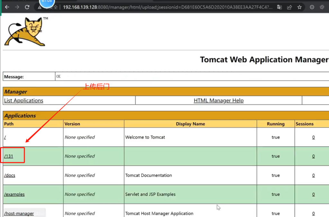Click the Running column header
Screen dimensions: 329x217
(x=276, y=124)
